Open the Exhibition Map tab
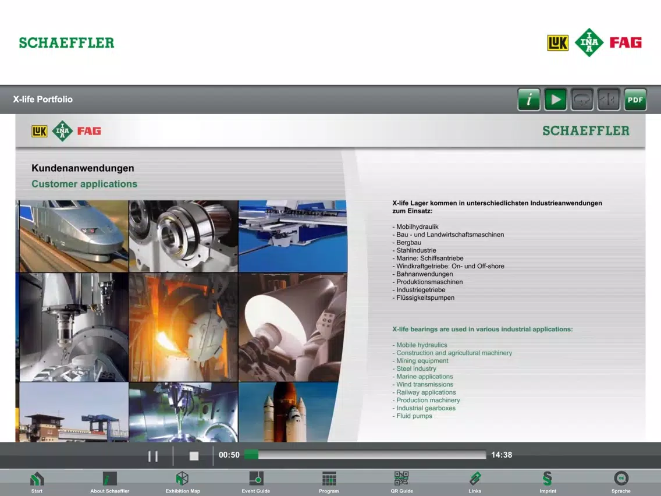The height and width of the screenshot is (496, 661). click(183, 483)
